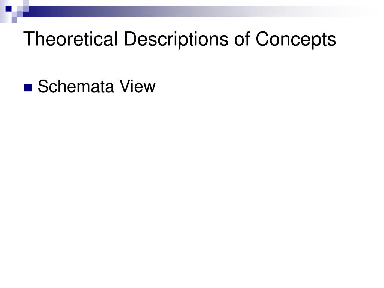The width and height of the screenshot is (384, 288).
Task: Click the letter "T" starting the title
Action: tap(29, 39)
